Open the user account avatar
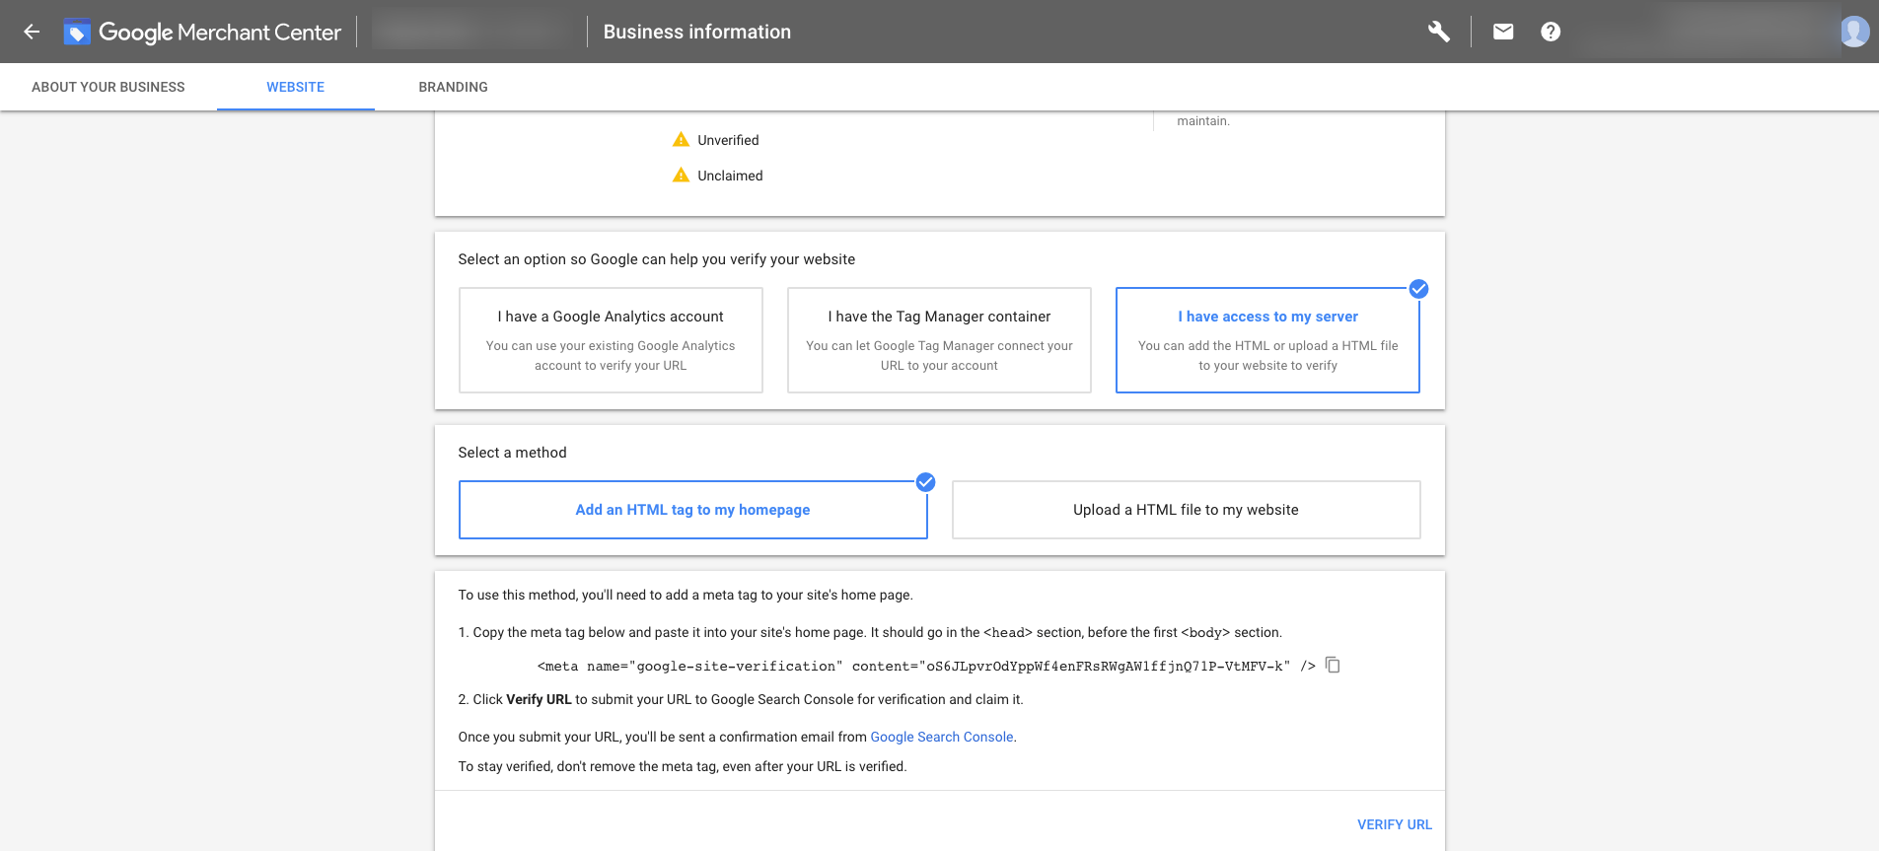The image size is (1879, 851). 1854,32
